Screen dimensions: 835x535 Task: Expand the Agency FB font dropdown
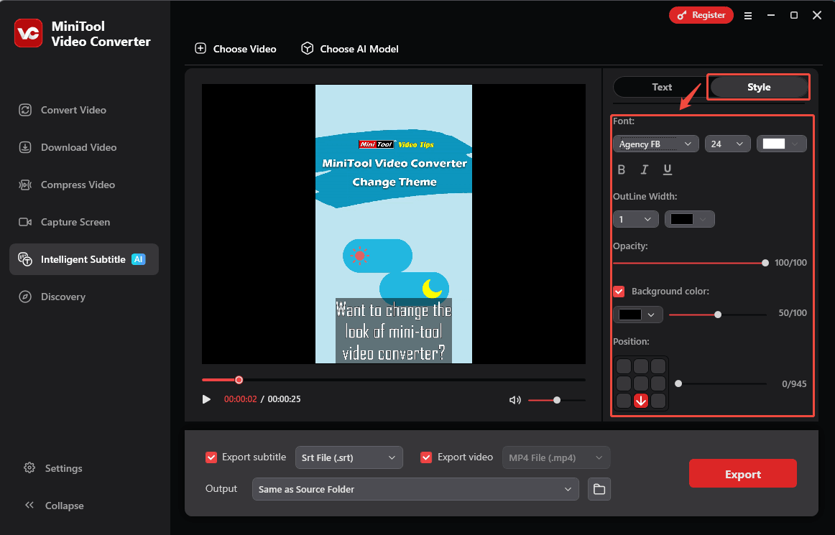655,144
